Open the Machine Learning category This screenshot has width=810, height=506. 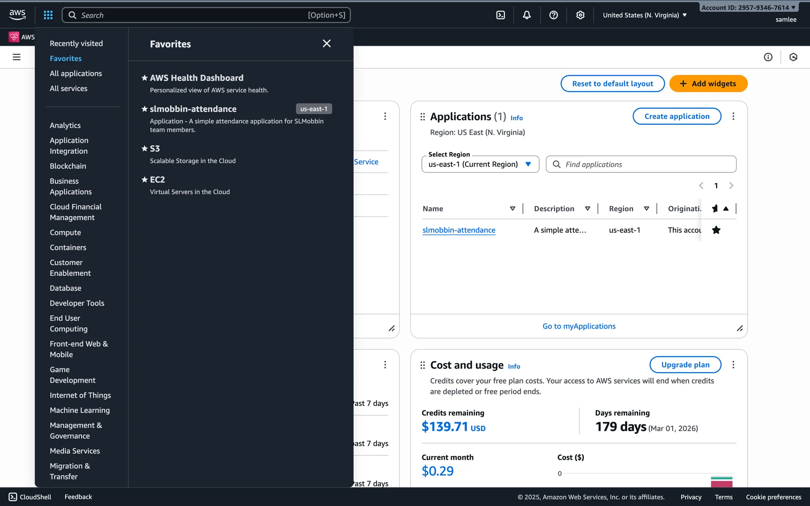[x=79, y=410]
